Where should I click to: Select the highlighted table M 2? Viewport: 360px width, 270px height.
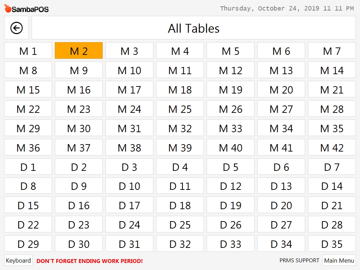pos(78,51)
